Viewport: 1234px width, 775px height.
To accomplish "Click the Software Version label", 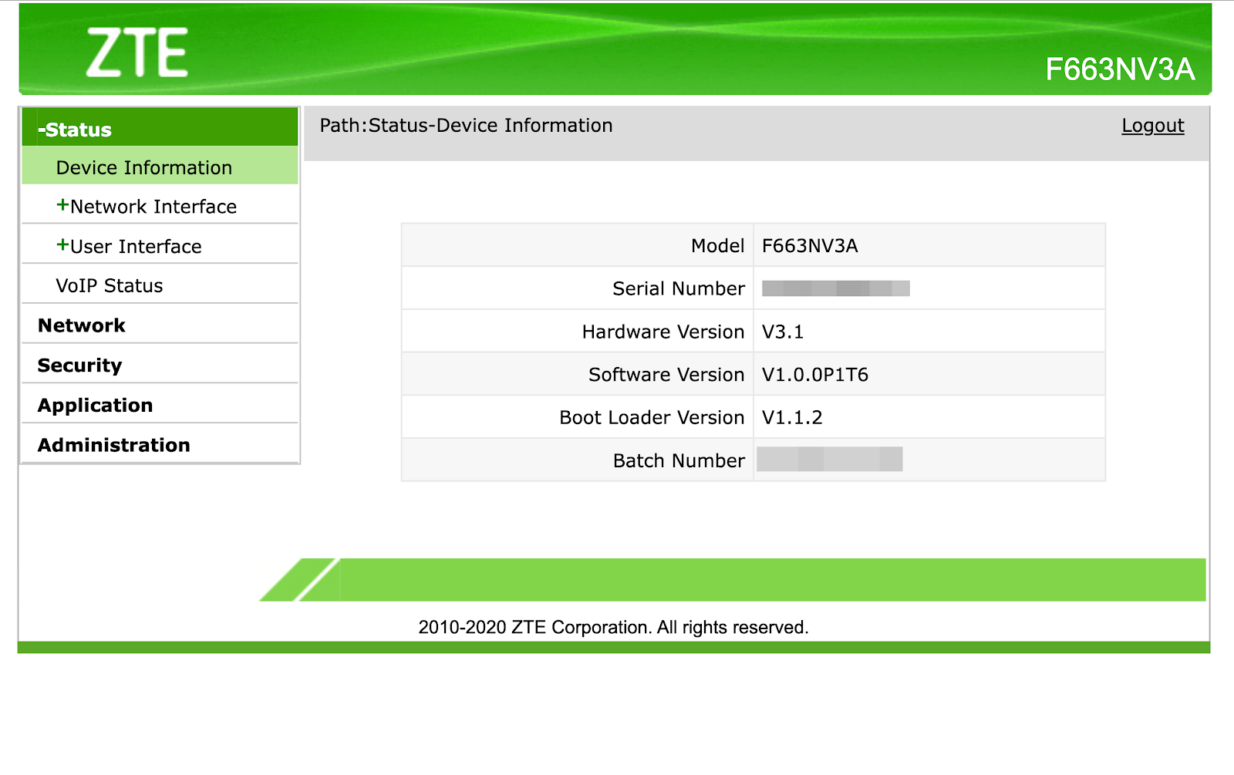I will (x=666, y=375).
